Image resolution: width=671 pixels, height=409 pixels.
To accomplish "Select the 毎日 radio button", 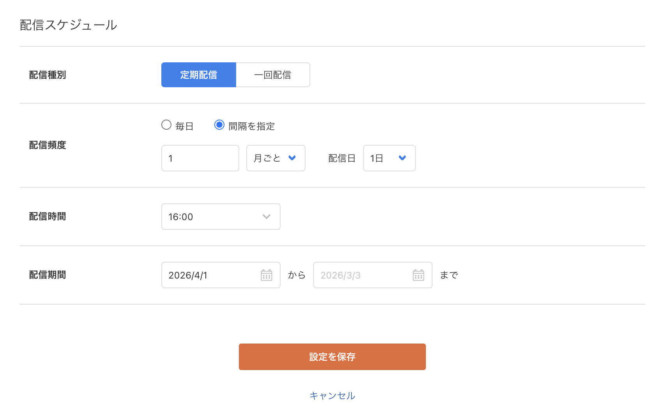I will [x=166, y=125].
